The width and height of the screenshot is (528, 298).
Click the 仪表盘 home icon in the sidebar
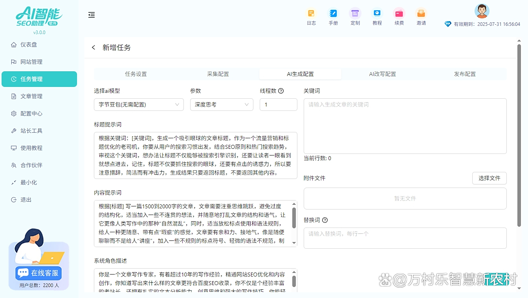point(14,45)
